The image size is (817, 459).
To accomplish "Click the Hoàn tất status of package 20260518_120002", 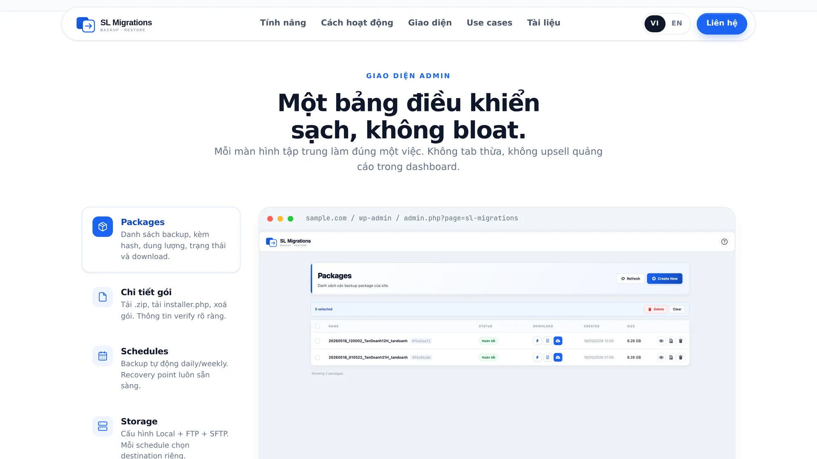I will click(x=488, y=341).
